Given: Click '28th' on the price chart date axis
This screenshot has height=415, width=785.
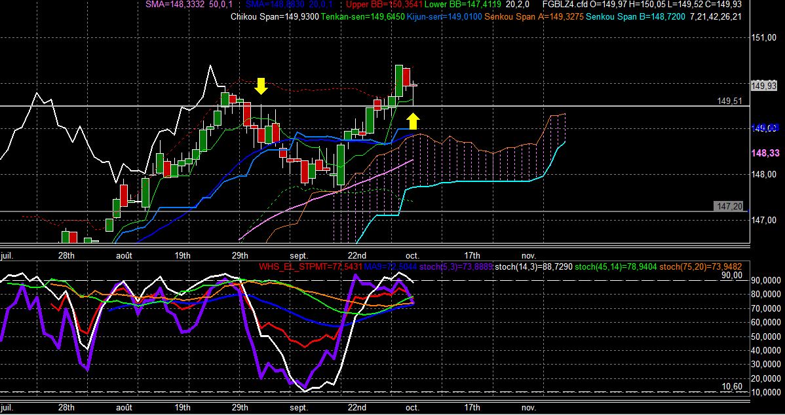Looking at the screenshot, I should click(66, 255).
